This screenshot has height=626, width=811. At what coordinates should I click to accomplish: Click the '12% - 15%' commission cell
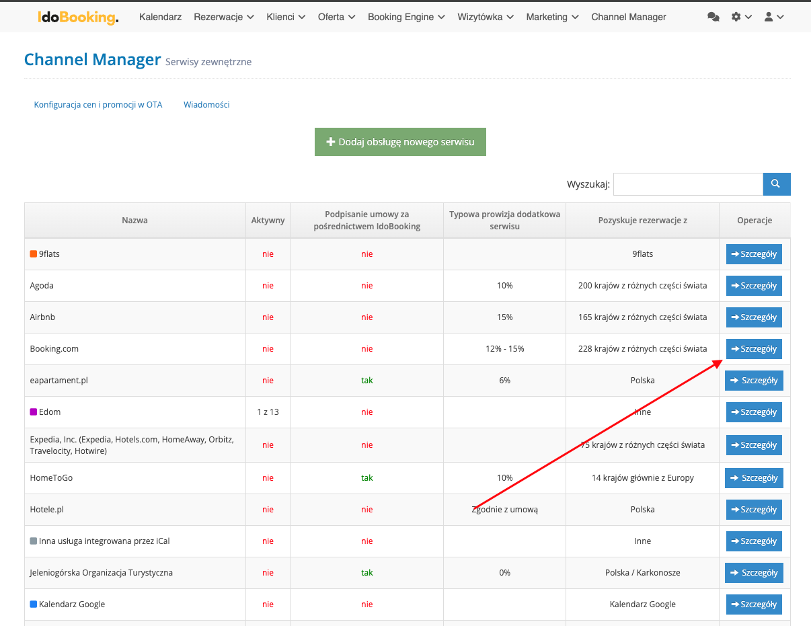click(504, 349)
